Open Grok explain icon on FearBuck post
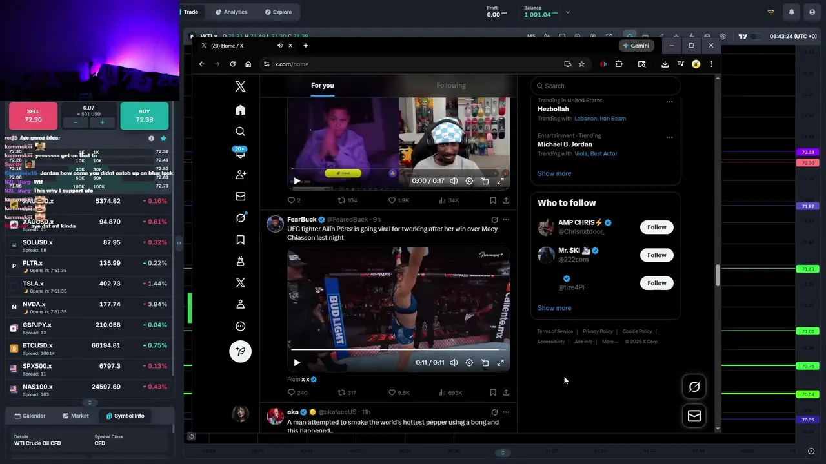 tap(494, 220)
